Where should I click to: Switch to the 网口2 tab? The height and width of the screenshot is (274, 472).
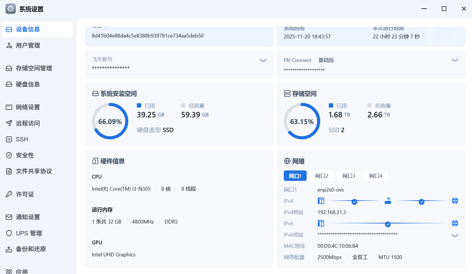point(322,176)
